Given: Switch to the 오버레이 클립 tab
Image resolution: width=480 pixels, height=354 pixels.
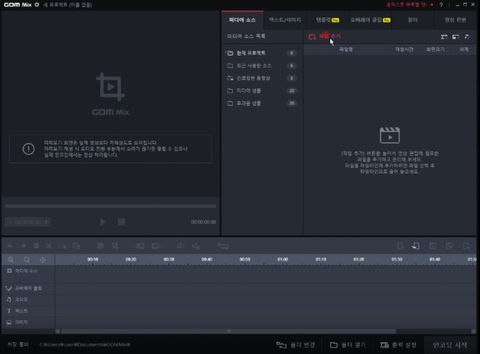Looking at the screenshot, I should [370, 20].
